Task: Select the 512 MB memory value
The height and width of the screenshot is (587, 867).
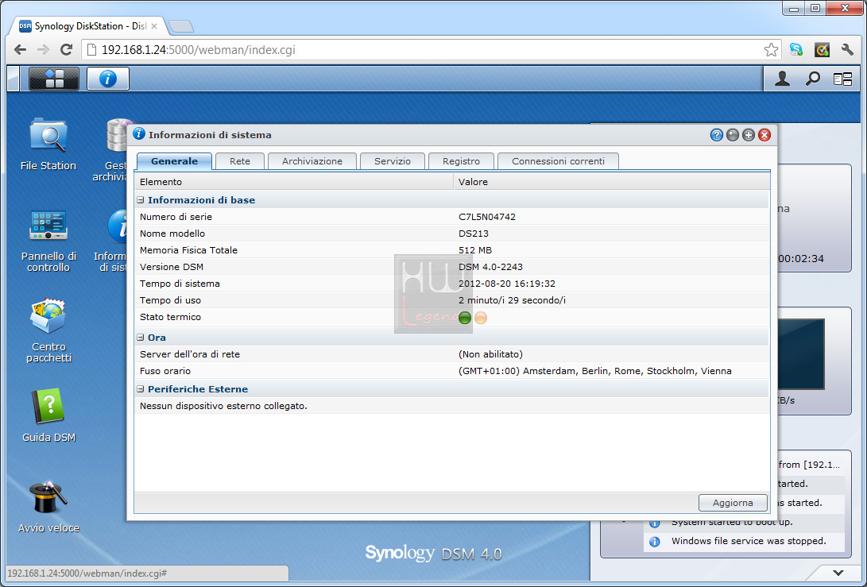Action: 475,250
